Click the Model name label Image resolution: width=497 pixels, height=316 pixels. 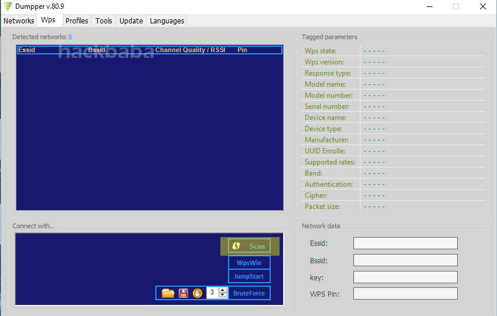(x=325, y=84)
